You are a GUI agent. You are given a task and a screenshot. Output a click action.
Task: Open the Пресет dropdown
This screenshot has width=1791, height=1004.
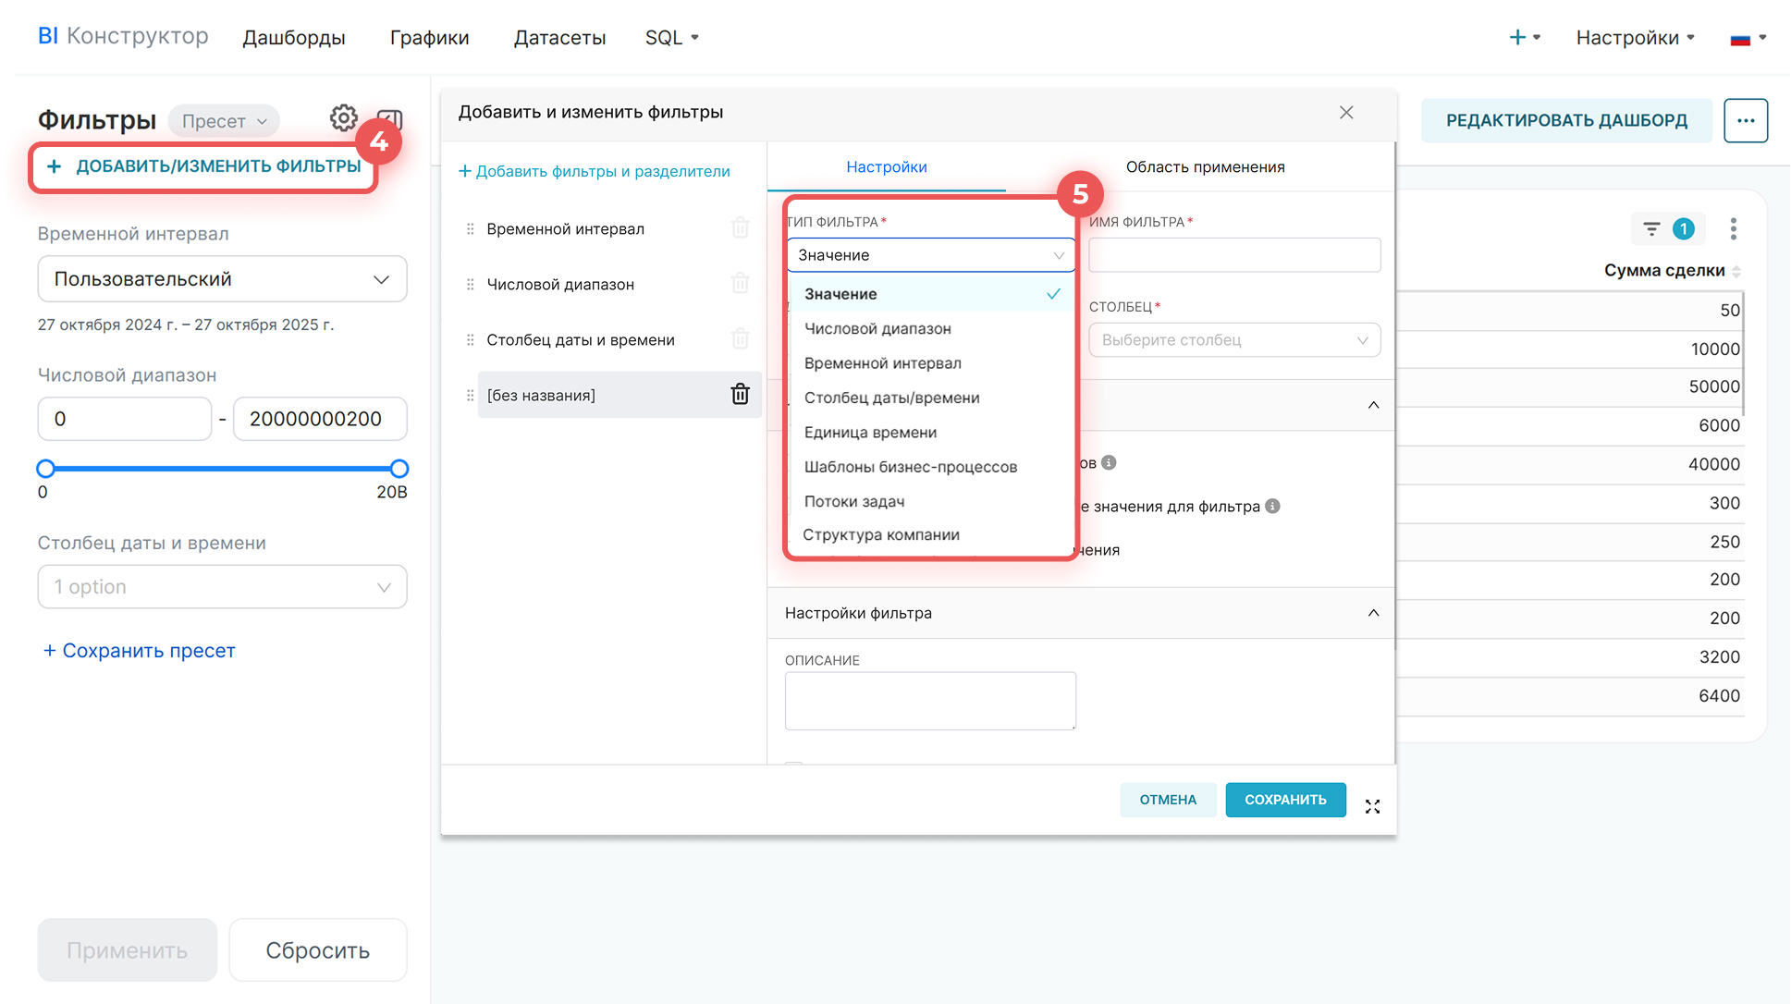[x=224, y=121]
